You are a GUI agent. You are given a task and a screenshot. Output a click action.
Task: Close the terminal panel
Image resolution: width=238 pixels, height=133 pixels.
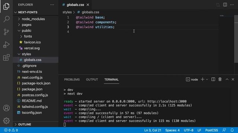pyautogui.click(x=233, y=79)
